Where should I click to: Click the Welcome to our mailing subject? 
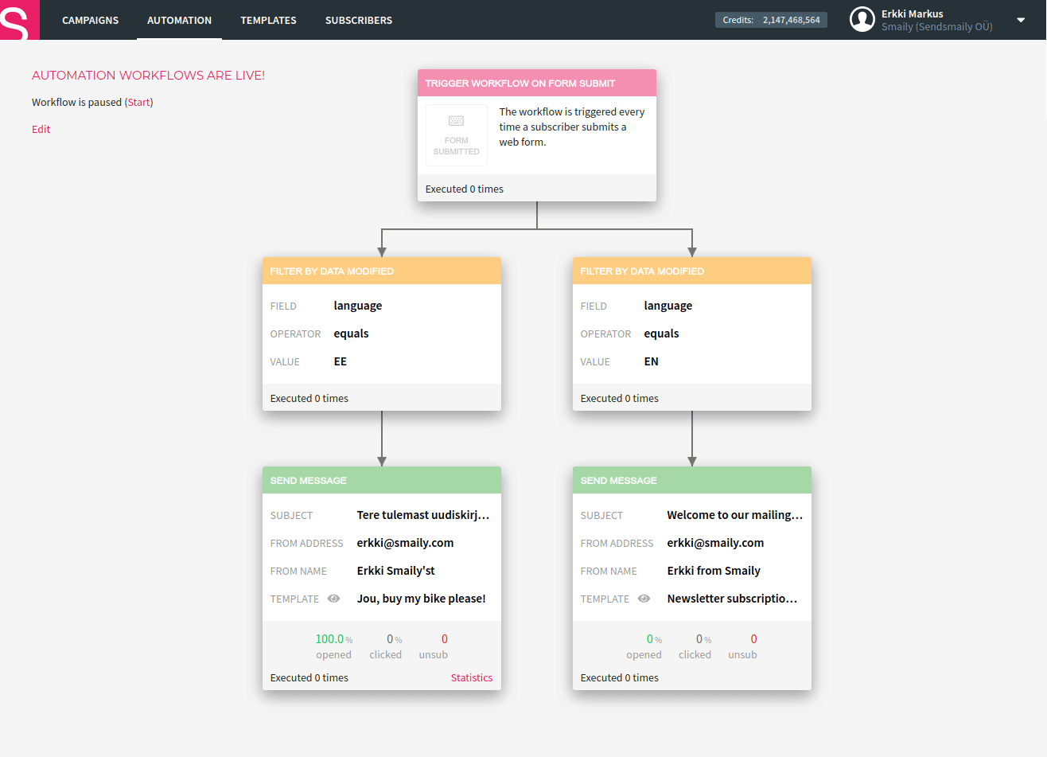734,515
